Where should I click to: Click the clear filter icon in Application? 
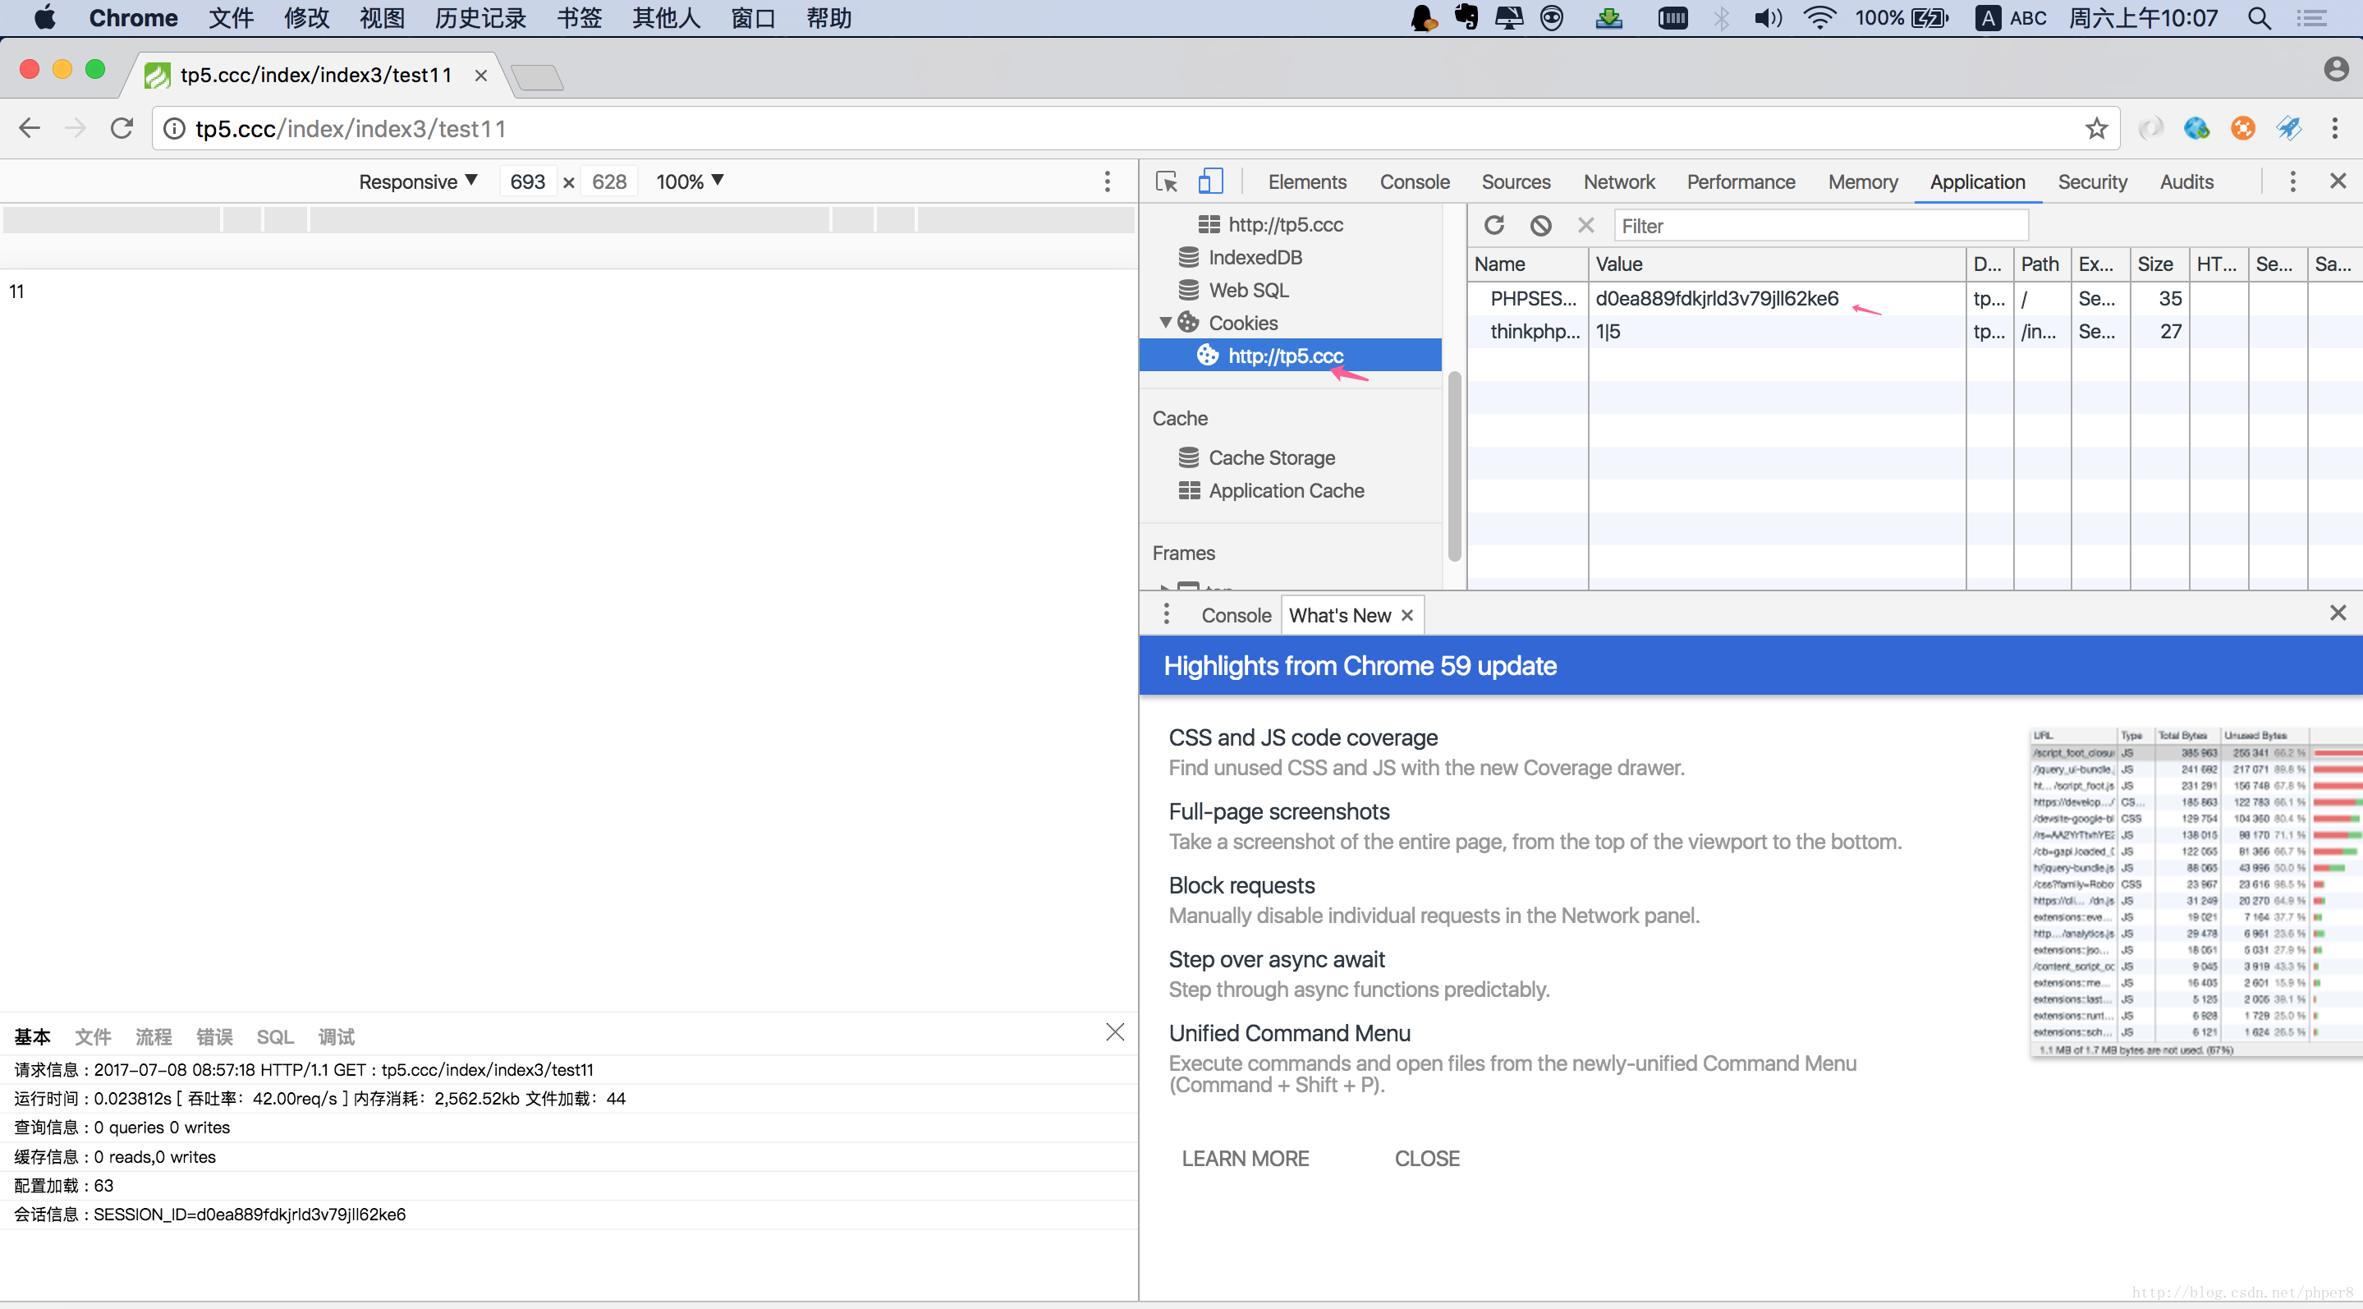point(1585,226)
